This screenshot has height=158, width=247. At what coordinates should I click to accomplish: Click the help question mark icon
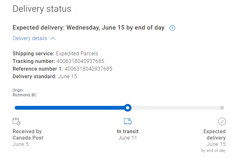pos(172,28)
